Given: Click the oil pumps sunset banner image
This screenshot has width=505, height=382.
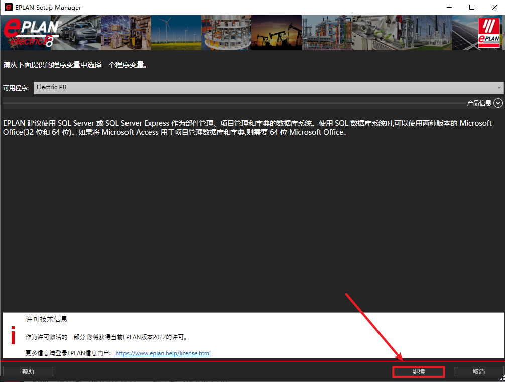Looking at the screenshot, I should coord(276,33).
